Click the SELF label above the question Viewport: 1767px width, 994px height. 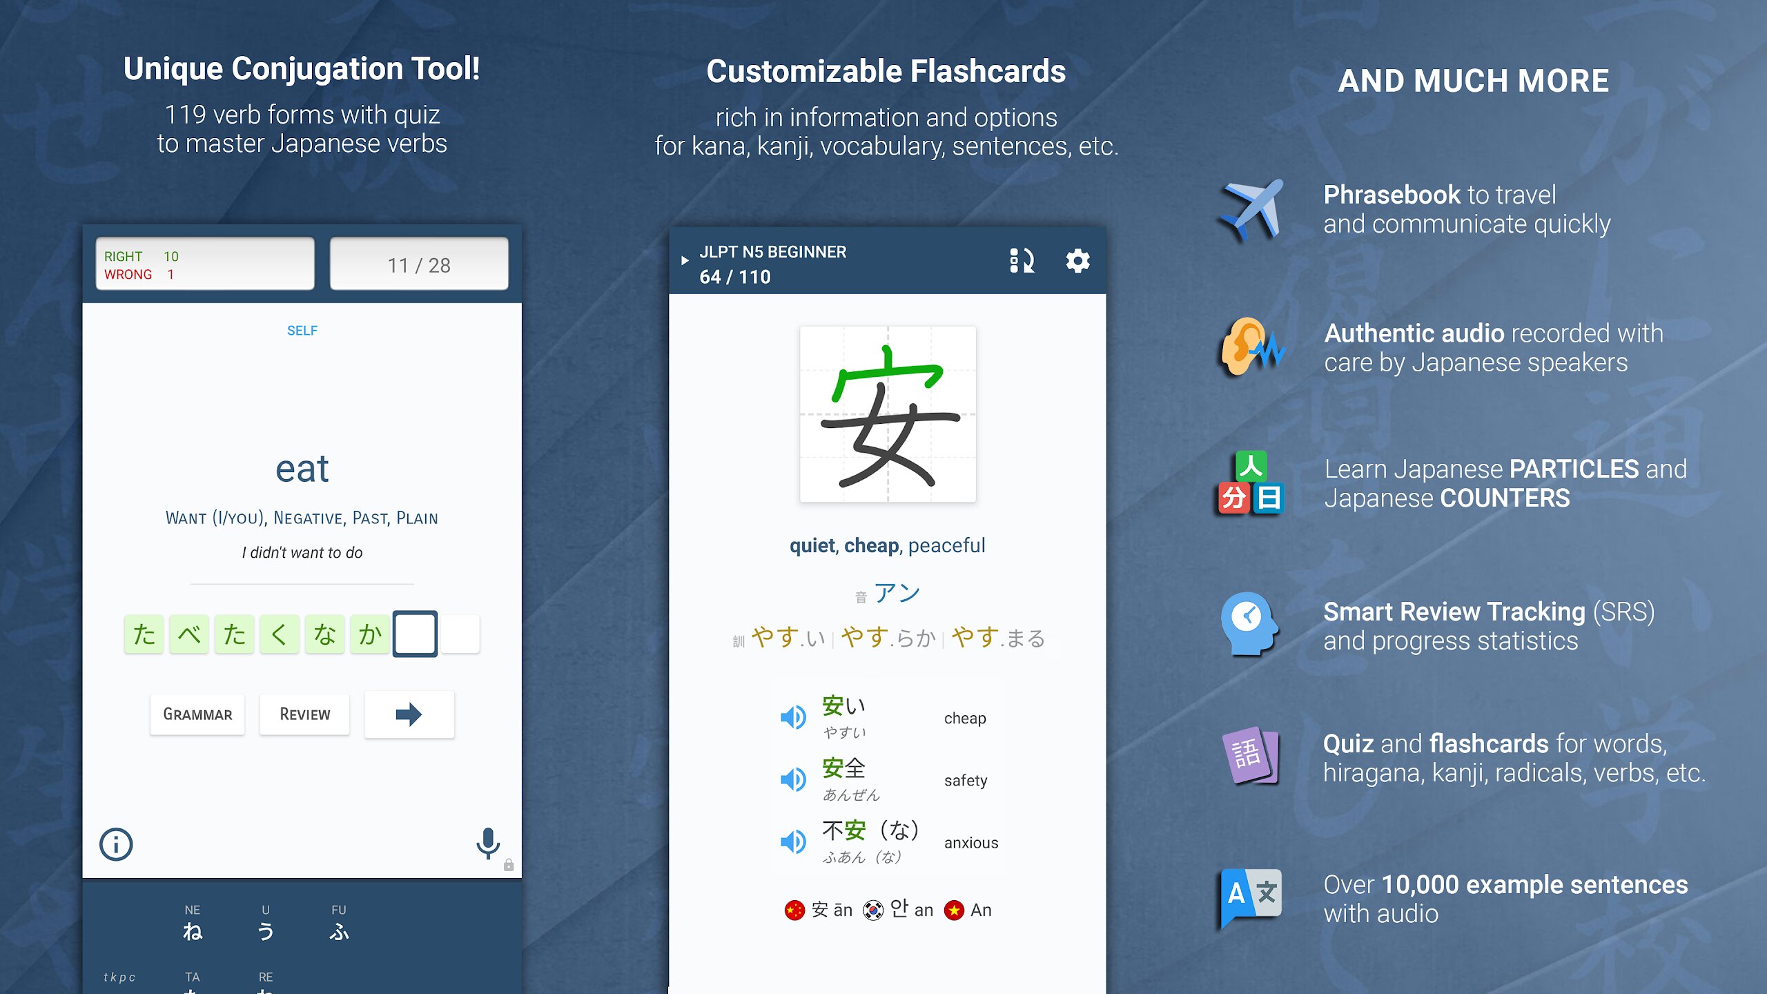302,331
